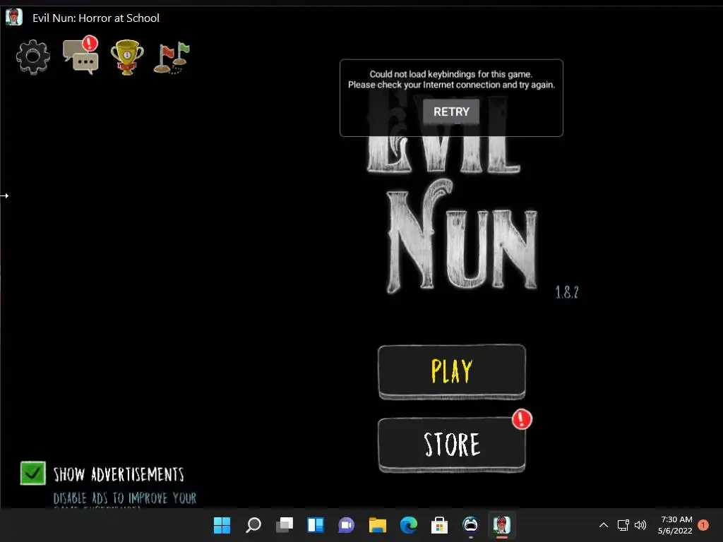Click the Evil Nun game icon on taskbar
723x542 pixels.
click(x=502, y=525)
